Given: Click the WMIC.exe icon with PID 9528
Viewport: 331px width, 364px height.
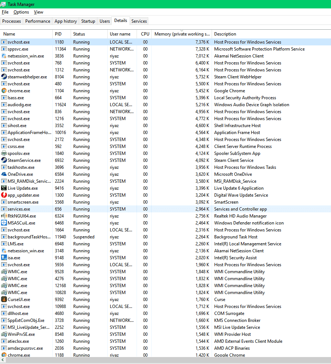Looking at the screenshot, I should (4, 272).
